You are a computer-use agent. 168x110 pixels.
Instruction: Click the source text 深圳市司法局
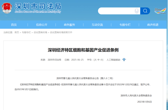tap(54, 60)
